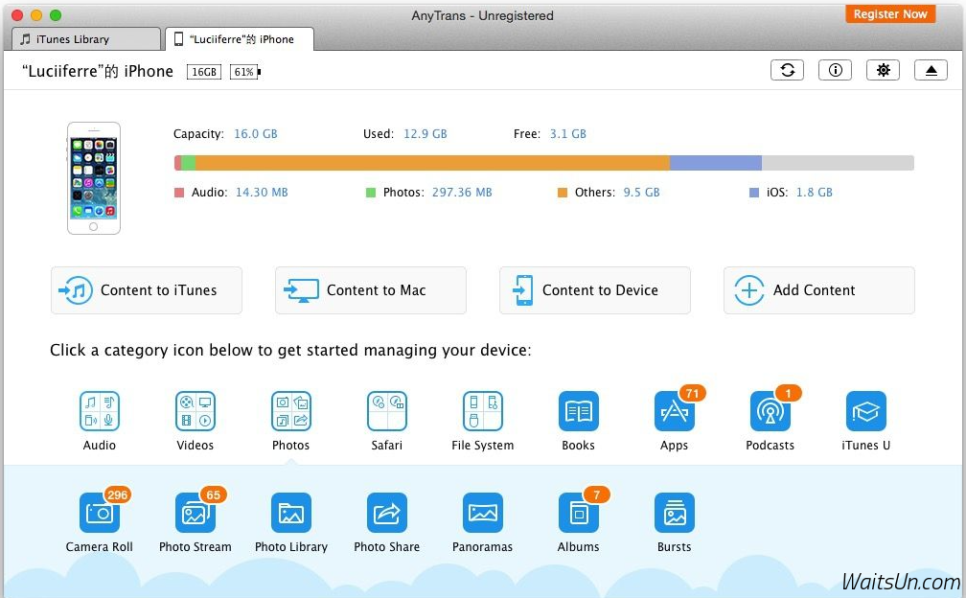This screenshot has height=598, width=966.
Task: Open the Safari category
Action: point(387,411)
